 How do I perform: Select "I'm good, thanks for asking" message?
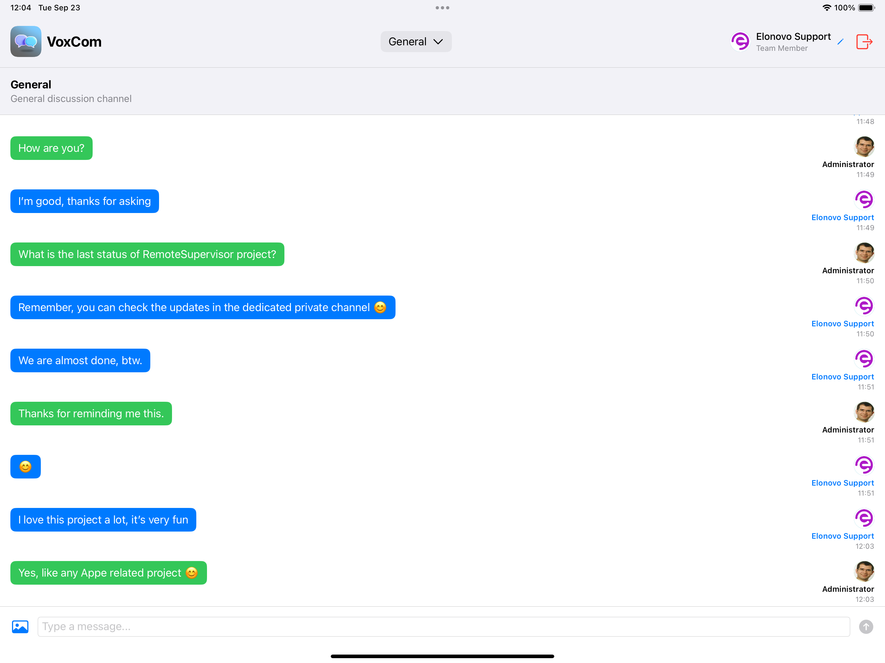(x=85, y=201)
